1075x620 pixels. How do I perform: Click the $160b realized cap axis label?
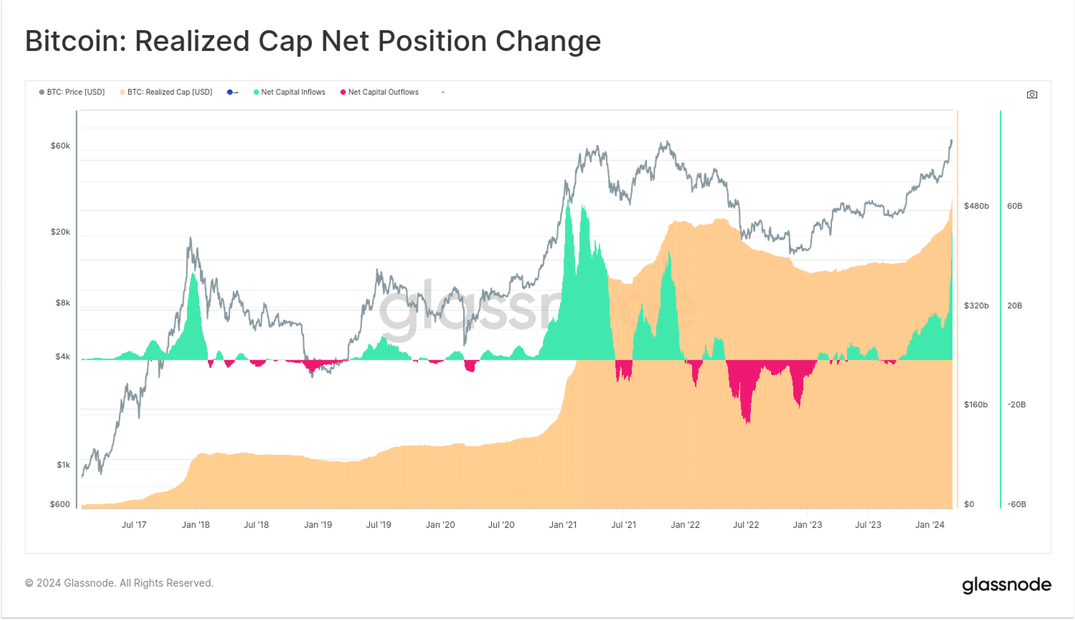click(976, 405)
